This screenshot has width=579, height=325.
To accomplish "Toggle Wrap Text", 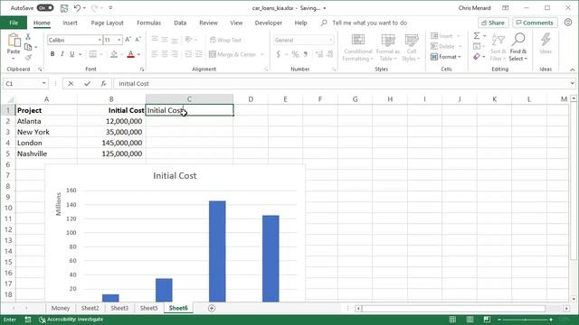I will 225,40.
